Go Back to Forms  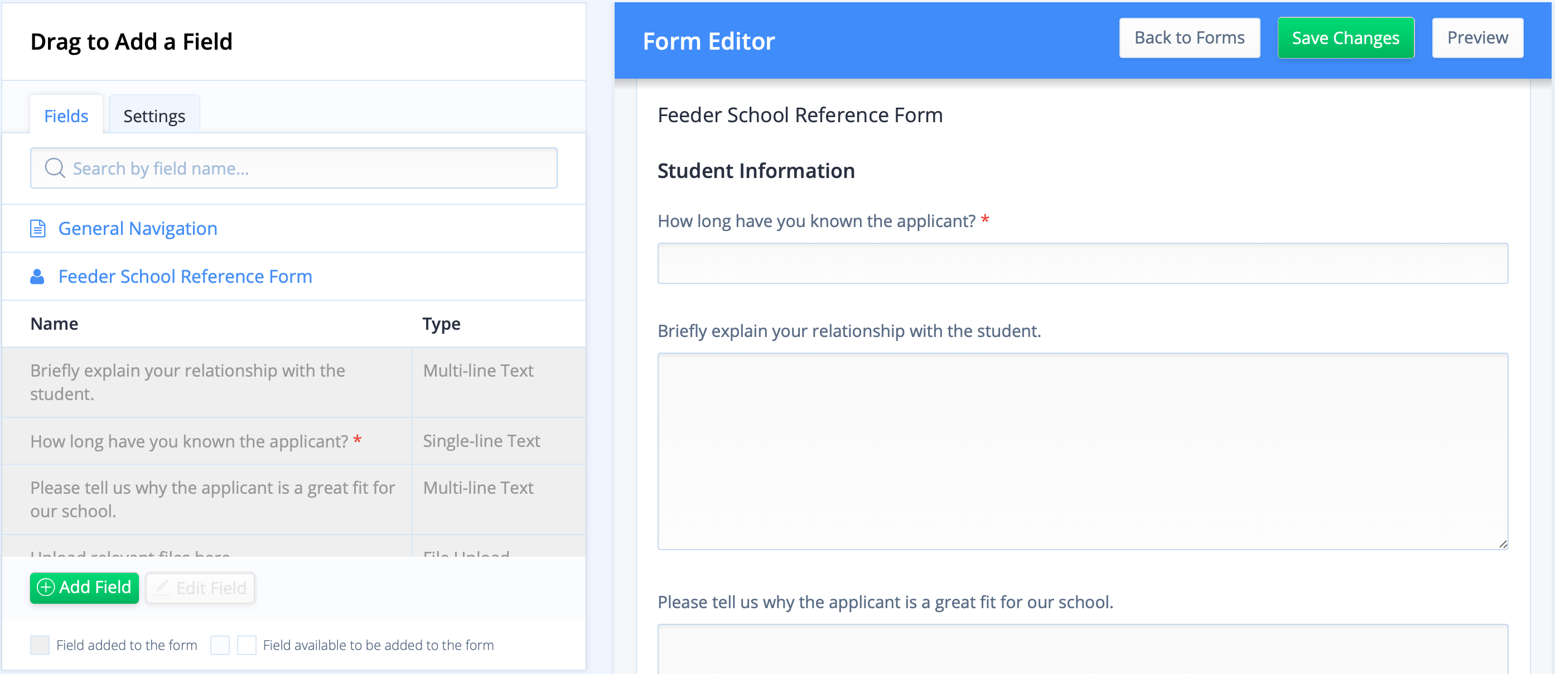pyautogui.click(x=1189, y=37)
